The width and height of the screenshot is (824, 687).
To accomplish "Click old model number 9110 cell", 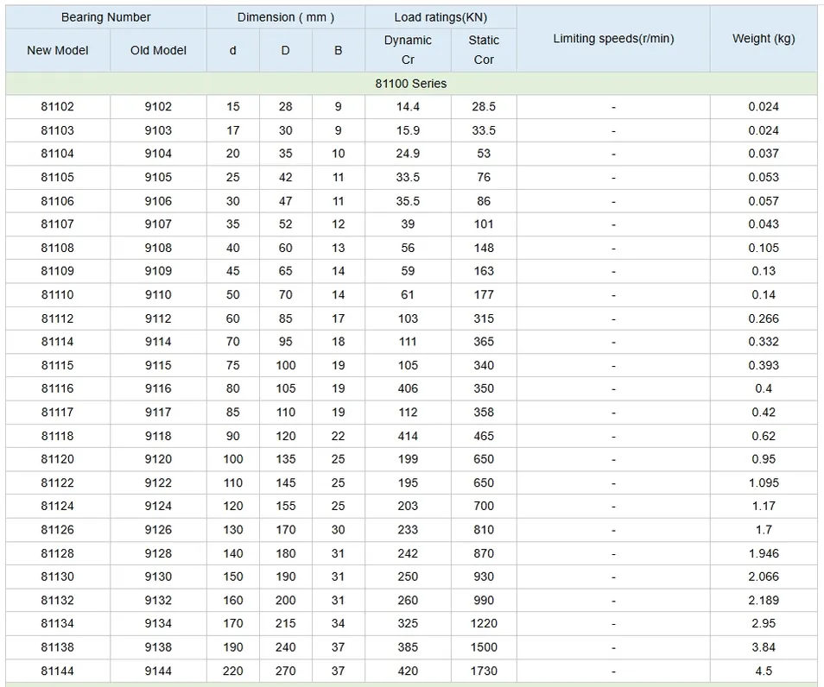I will [158, 294].
